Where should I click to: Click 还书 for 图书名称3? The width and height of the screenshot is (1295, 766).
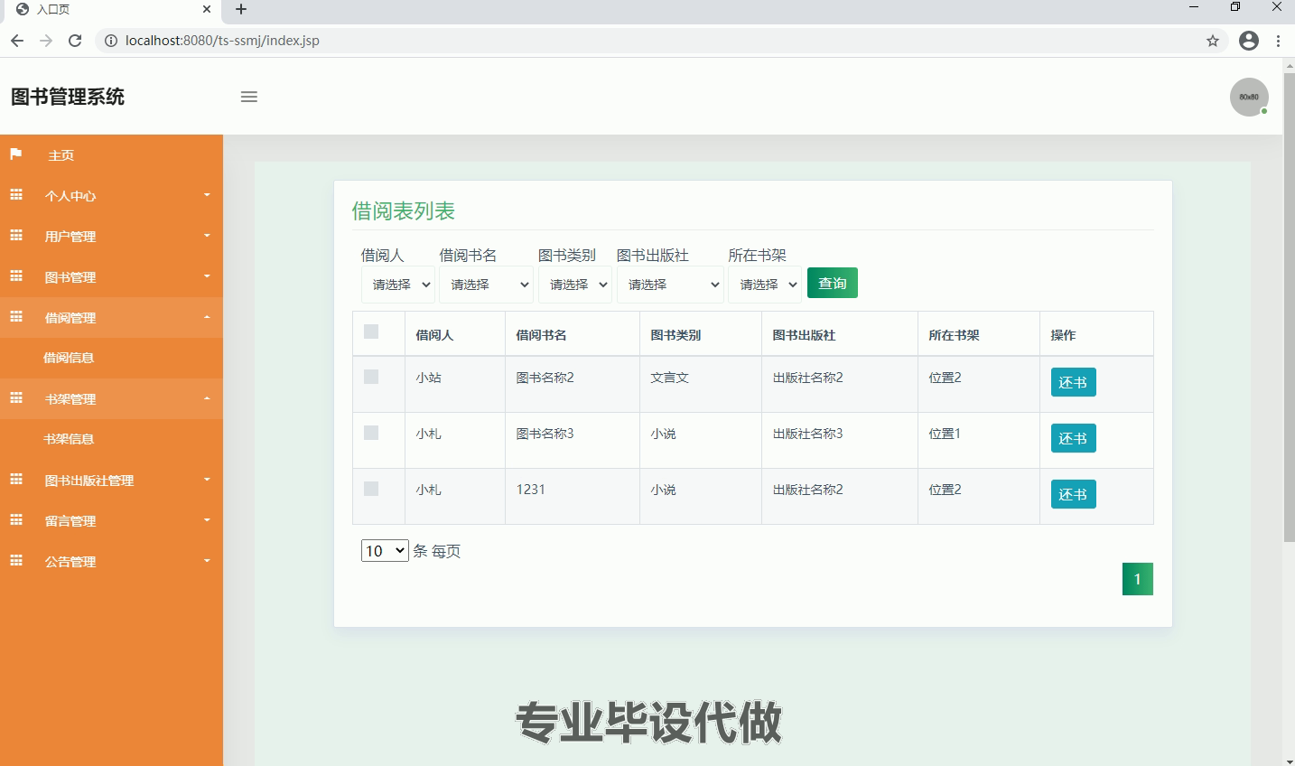[1073, 438]
